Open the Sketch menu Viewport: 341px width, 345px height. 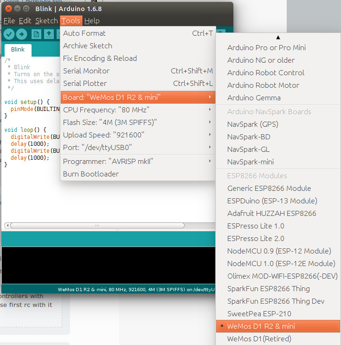coord(46,21)
